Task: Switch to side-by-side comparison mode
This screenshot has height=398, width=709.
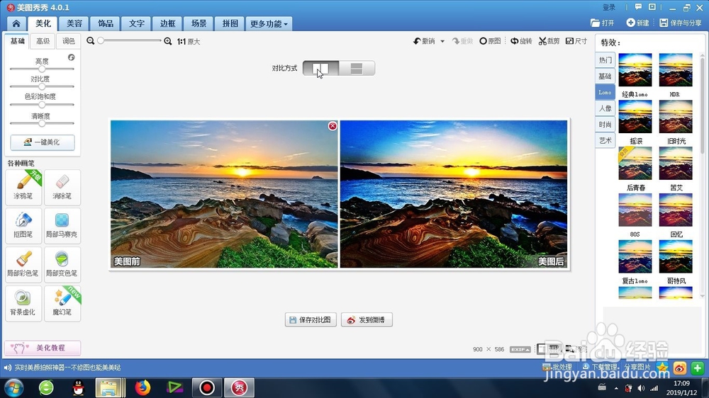Action: [x=320, y=68]
